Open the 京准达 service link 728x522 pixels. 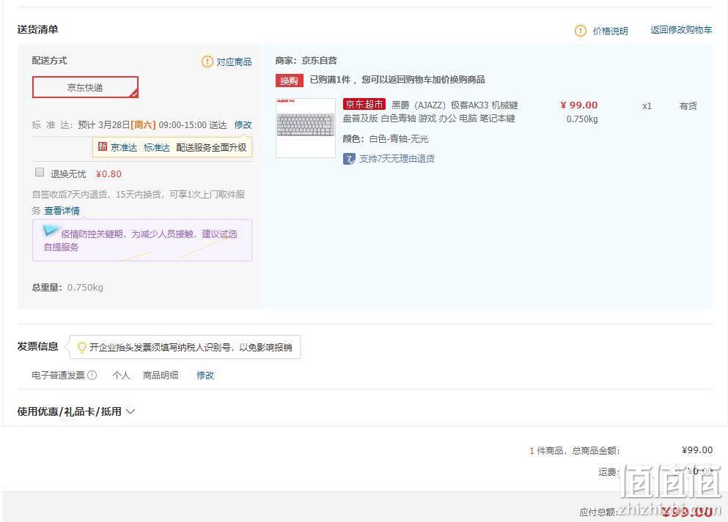pyautogui.click(x=123, y=147)
